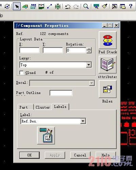
Task: Increase Rotation with the up stepper arrow
Action: 89,49
